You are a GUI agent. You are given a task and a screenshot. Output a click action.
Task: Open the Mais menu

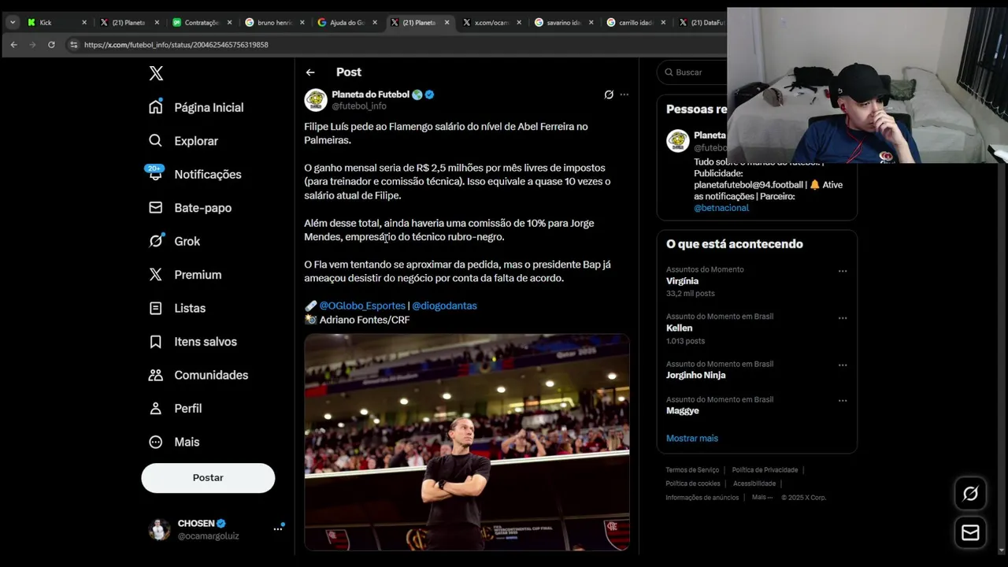pos(174,442)
